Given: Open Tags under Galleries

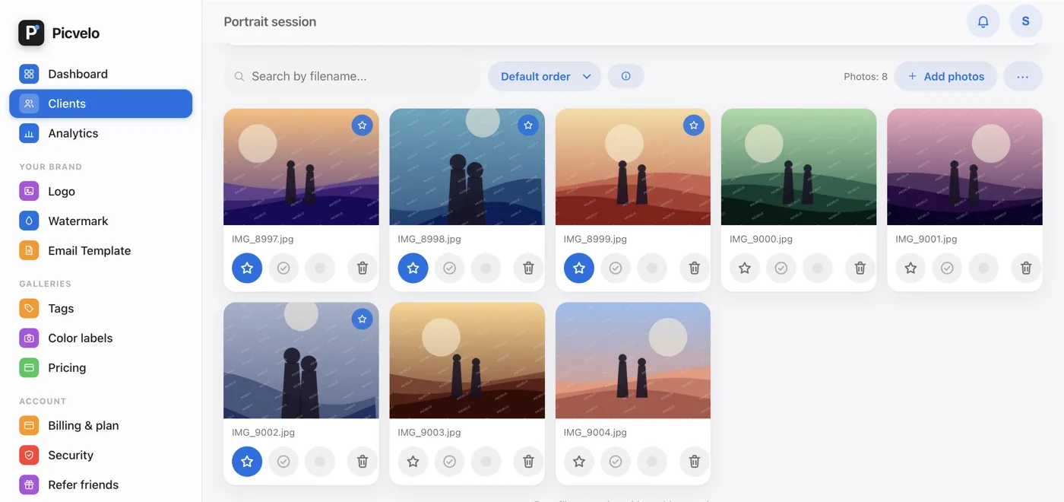Looking at the screenshot, I should coord(100,308).
